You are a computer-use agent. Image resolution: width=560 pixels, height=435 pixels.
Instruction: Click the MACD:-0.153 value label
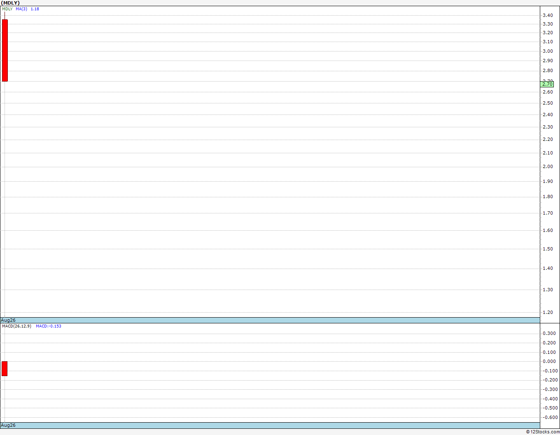pos(49,326)
